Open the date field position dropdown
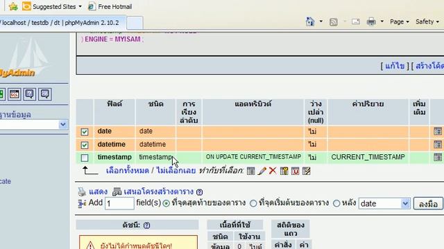The width and height of the screenshot is (444, 249). (x=384, y=203)
